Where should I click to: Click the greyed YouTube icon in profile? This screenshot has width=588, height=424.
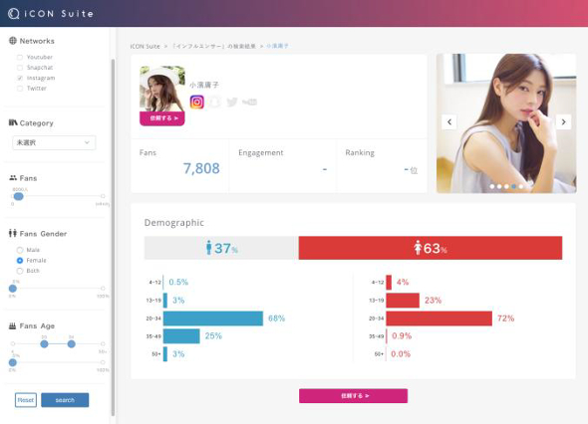249,102
